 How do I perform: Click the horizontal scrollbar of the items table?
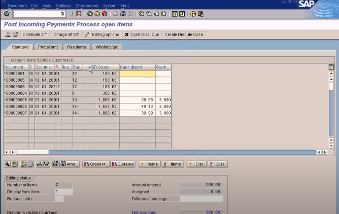pyautogui.click(x=166, y=152)
